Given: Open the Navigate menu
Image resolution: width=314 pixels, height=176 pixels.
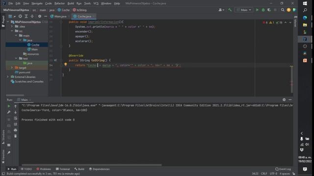Looking at the screenshot, I should (37, 3).
